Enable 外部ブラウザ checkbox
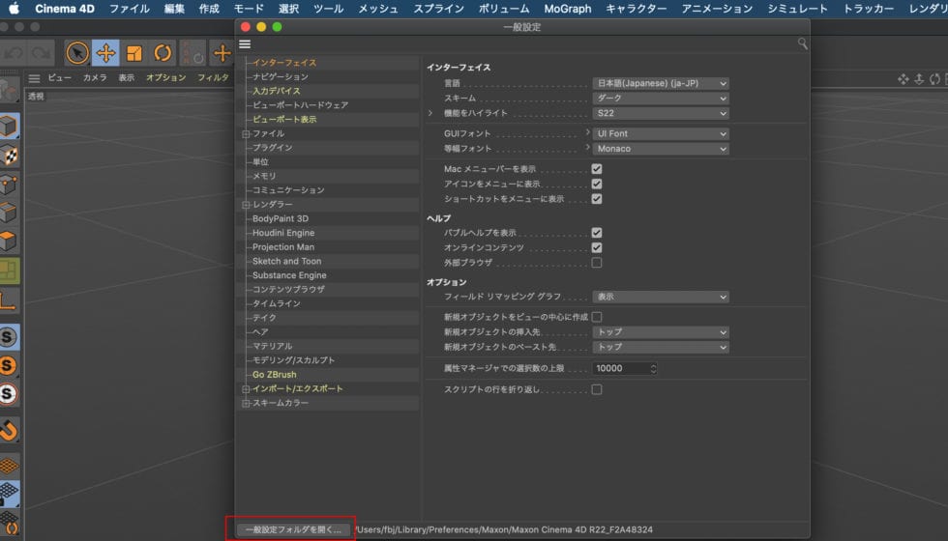Screen dimensions: 948x541 pos(597,263)
